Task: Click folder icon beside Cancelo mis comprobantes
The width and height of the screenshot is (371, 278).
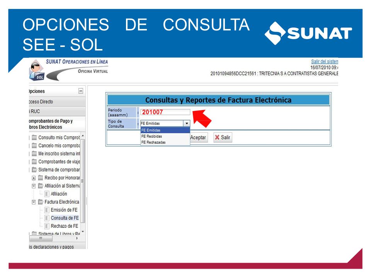Action: pos(34,146)
